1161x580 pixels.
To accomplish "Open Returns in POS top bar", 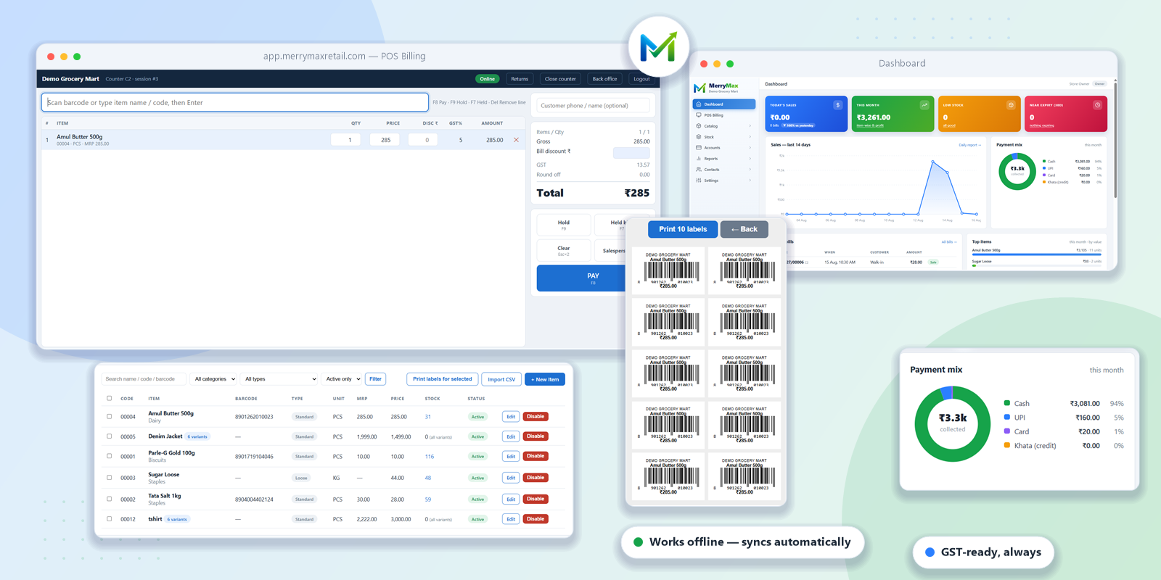I will point(520,79).
